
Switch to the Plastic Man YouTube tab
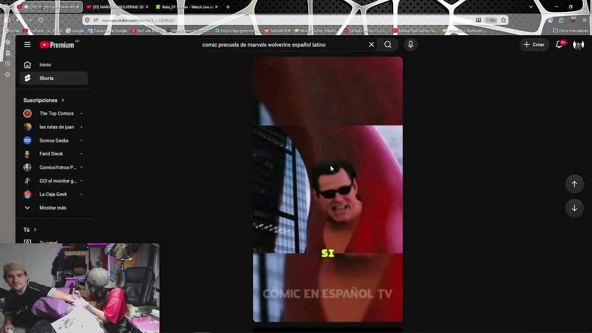coord(49,7)
